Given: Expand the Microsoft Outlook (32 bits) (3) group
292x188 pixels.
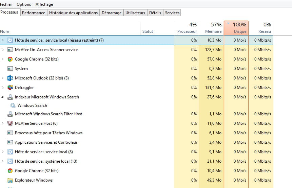Looking at the screenshot, I should [x=2, y=78].
